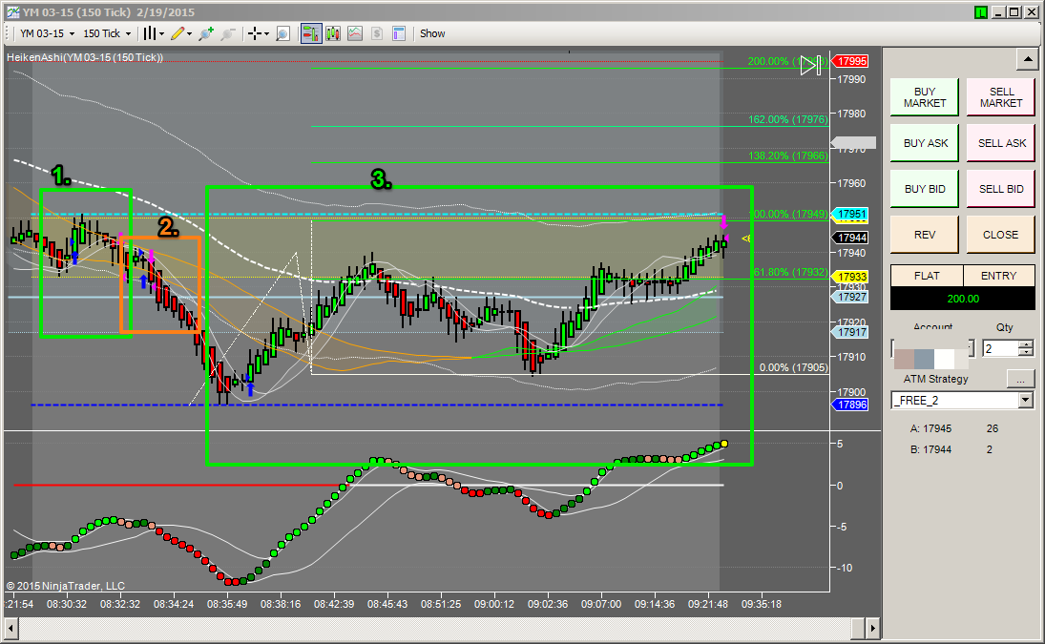Open the chart Properties window icon
1045x644 pixels.
tap(399, 33)
